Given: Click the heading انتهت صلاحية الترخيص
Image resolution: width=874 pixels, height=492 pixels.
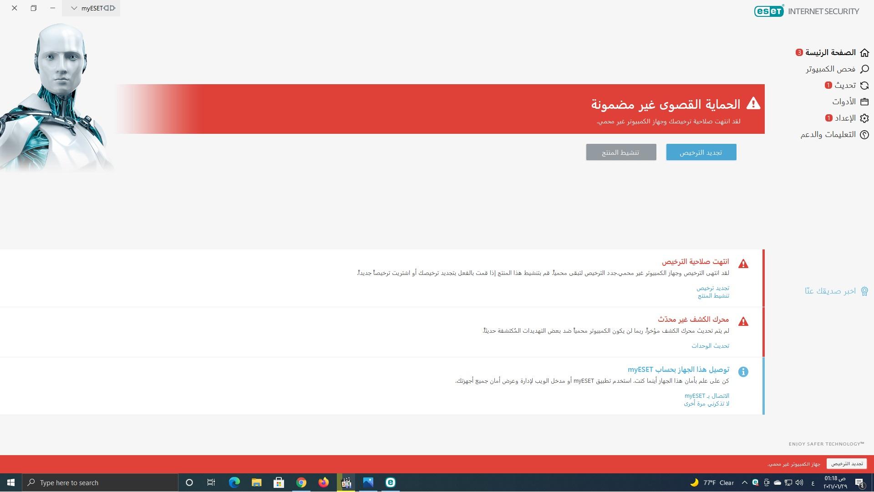Looking at the screenshot, I should (695, 262).
